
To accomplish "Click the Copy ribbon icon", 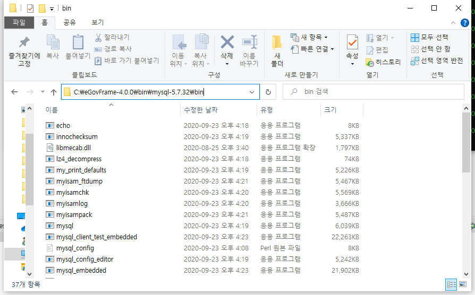I will coord(53,42).
